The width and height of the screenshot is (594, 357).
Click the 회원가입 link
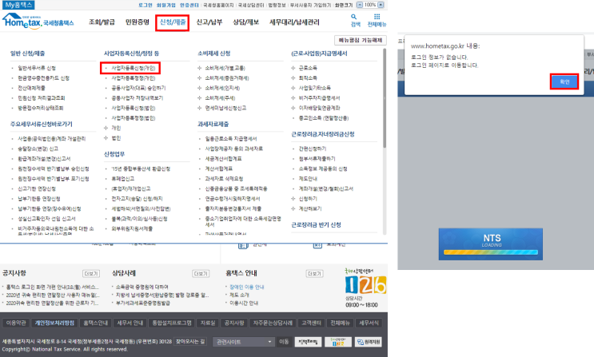[166, 6]
